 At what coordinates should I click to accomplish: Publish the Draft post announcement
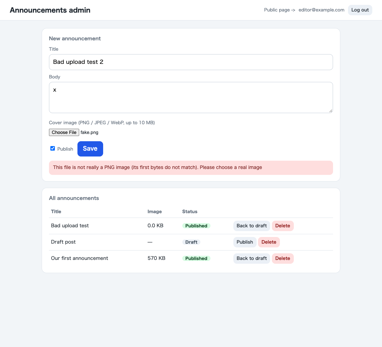(x=244, y=242)
